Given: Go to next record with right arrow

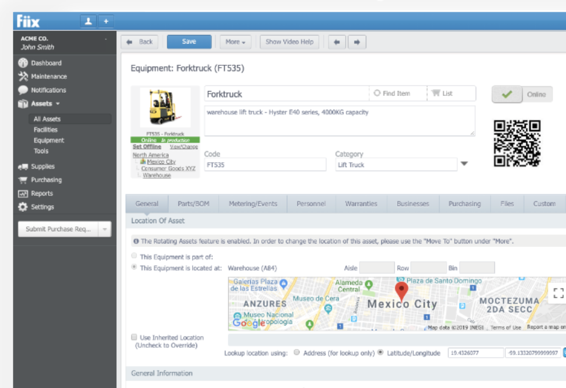Looking at the screenshot, I should click(357, 42).
